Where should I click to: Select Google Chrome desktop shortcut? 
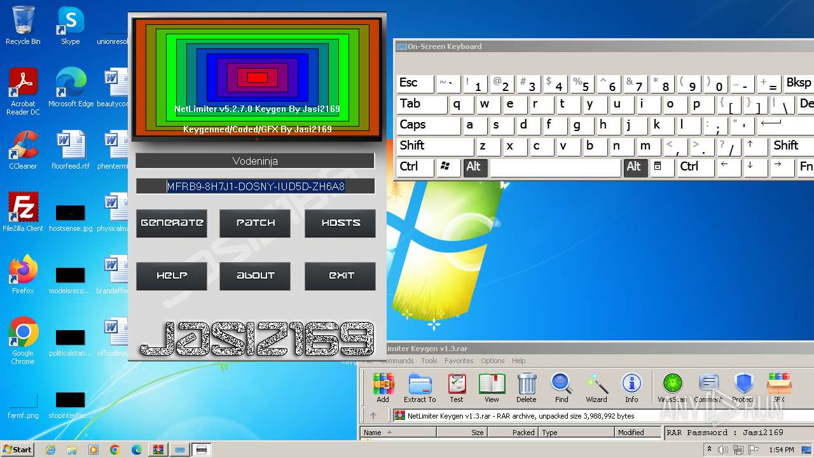pyautogui.click(x=23, y=341)
